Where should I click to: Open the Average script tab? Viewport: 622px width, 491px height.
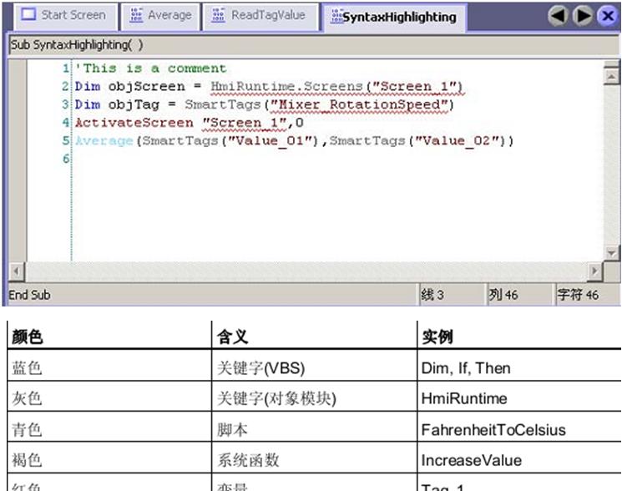160,16
